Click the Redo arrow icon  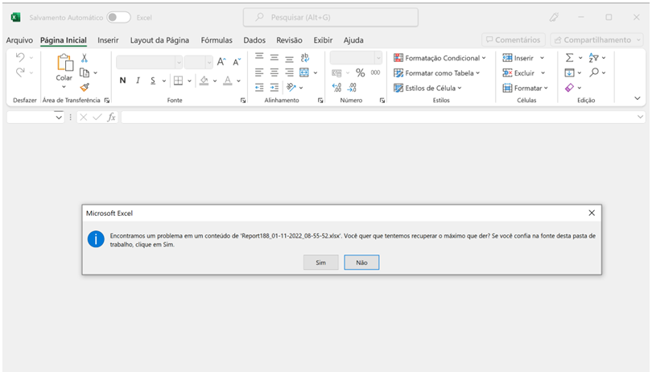point(20,72)
